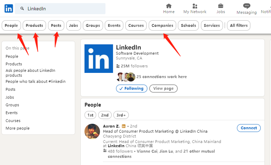
Task: Click 25 connections work here link
Action: [161, 77]
